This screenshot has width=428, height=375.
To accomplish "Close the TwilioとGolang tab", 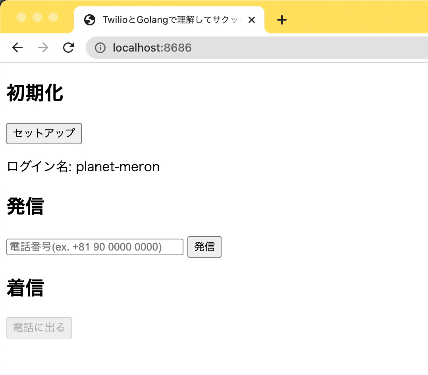I will 252,20.
